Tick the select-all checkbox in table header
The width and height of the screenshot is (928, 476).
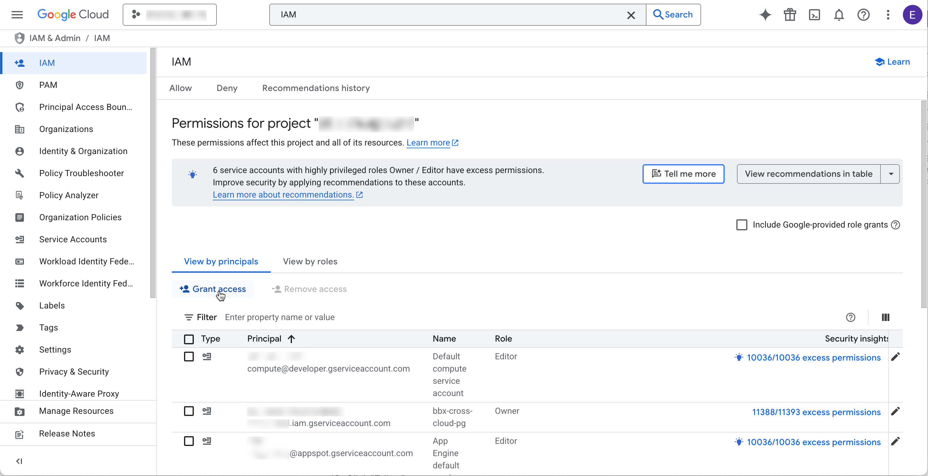coord(189,339)
